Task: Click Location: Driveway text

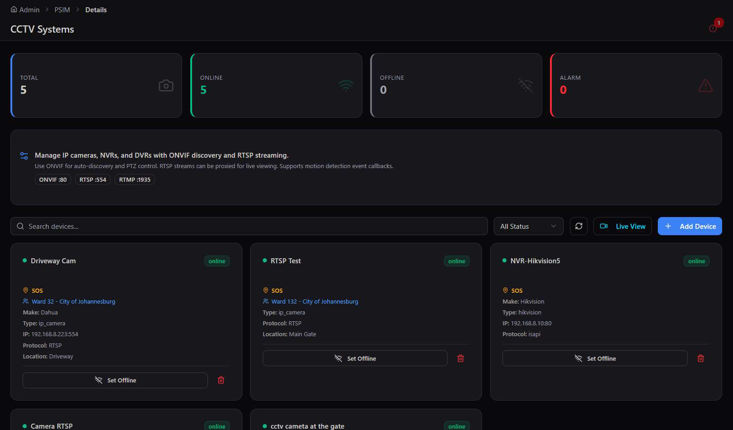Action: (x=48, y=356)
